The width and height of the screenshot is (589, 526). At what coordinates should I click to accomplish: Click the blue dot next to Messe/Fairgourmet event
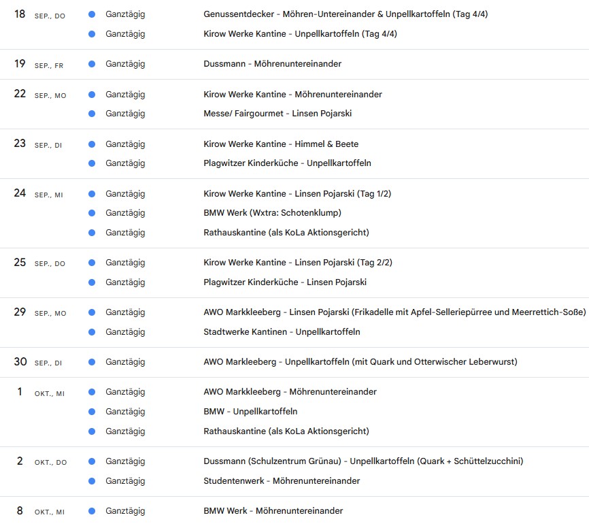pyautogui.click(x=92, y=114)
